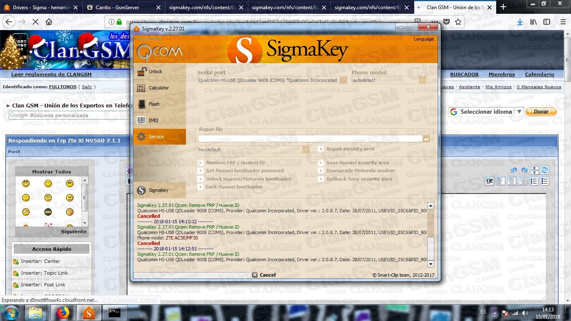Screen dimensions: 571x321
Task: Save page to Pocket icon
Action: [x=446, y=22]
